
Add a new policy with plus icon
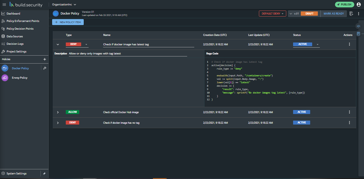(44, 59)
